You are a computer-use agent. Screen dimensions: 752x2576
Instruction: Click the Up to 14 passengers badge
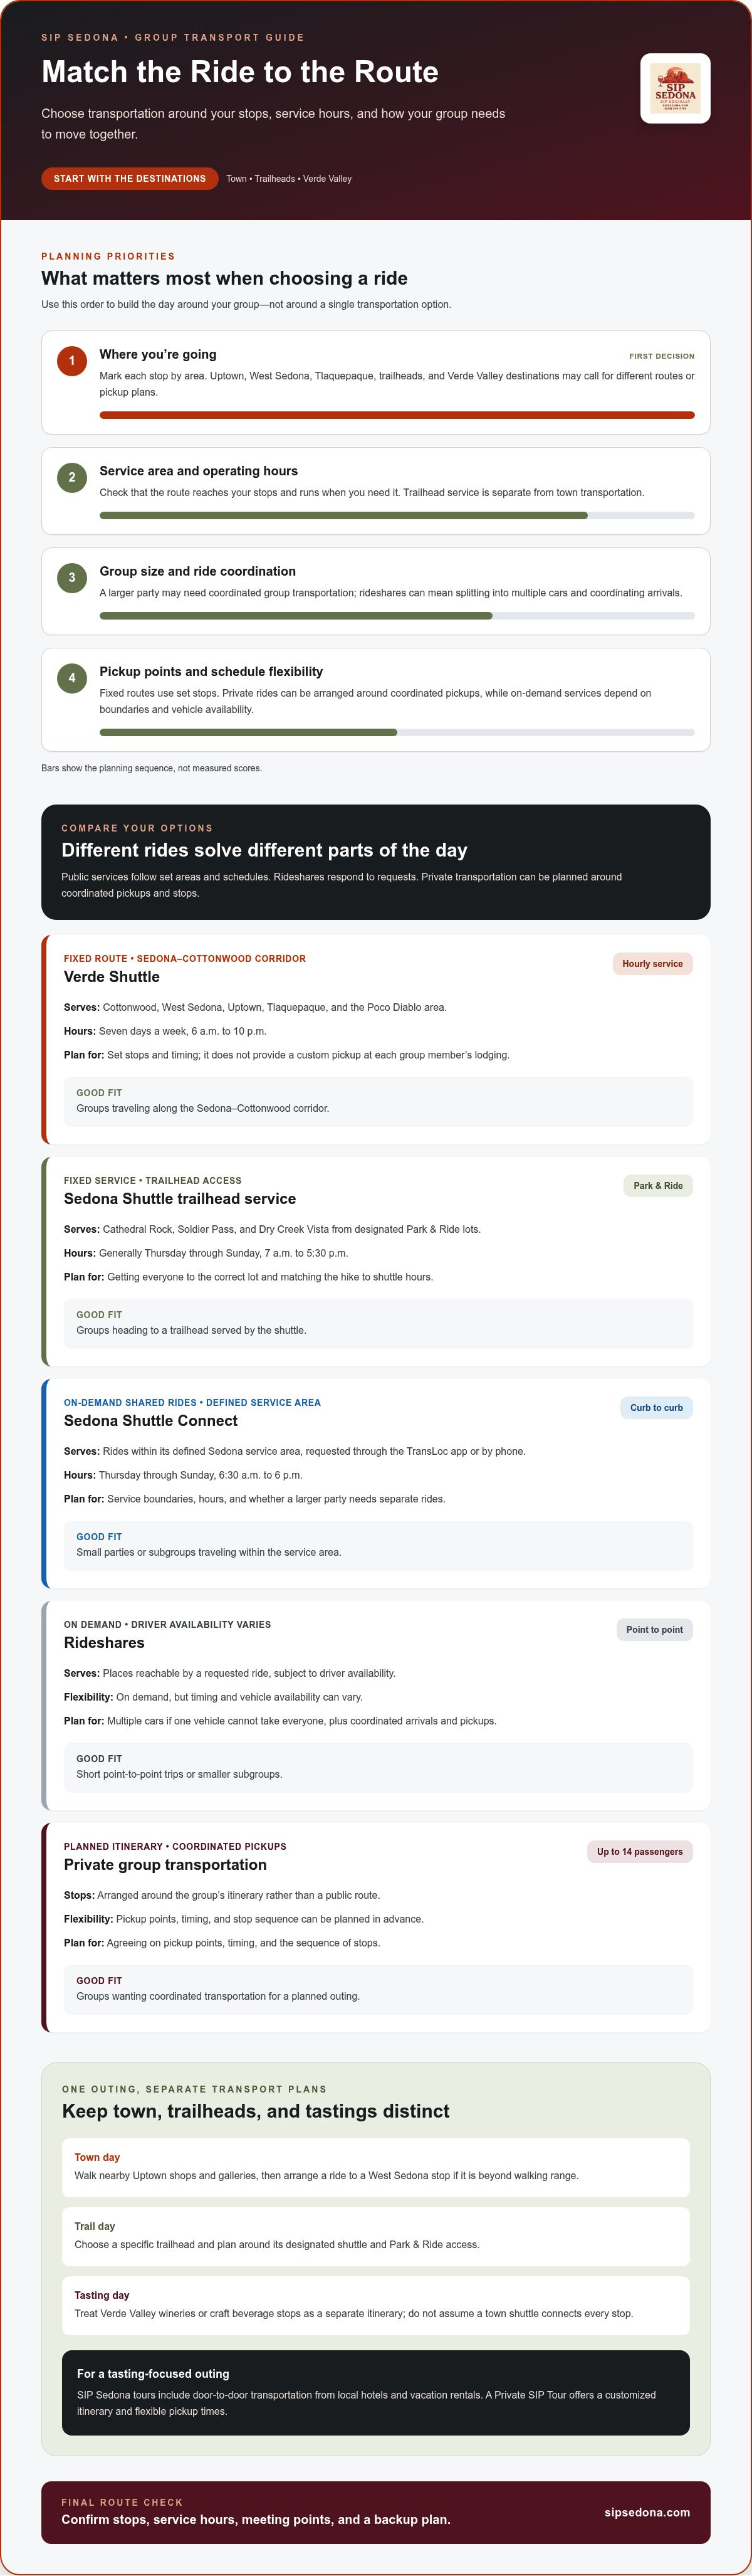(x=640, y=1852)
